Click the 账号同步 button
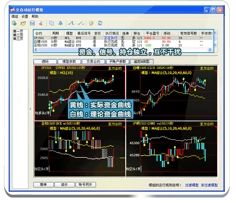The height and width of the screenshot is (203, 236). click(86, 185)
